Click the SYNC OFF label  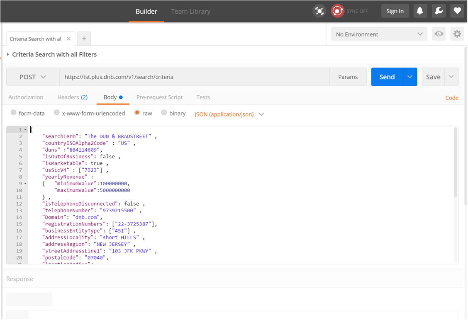[357, 11]
